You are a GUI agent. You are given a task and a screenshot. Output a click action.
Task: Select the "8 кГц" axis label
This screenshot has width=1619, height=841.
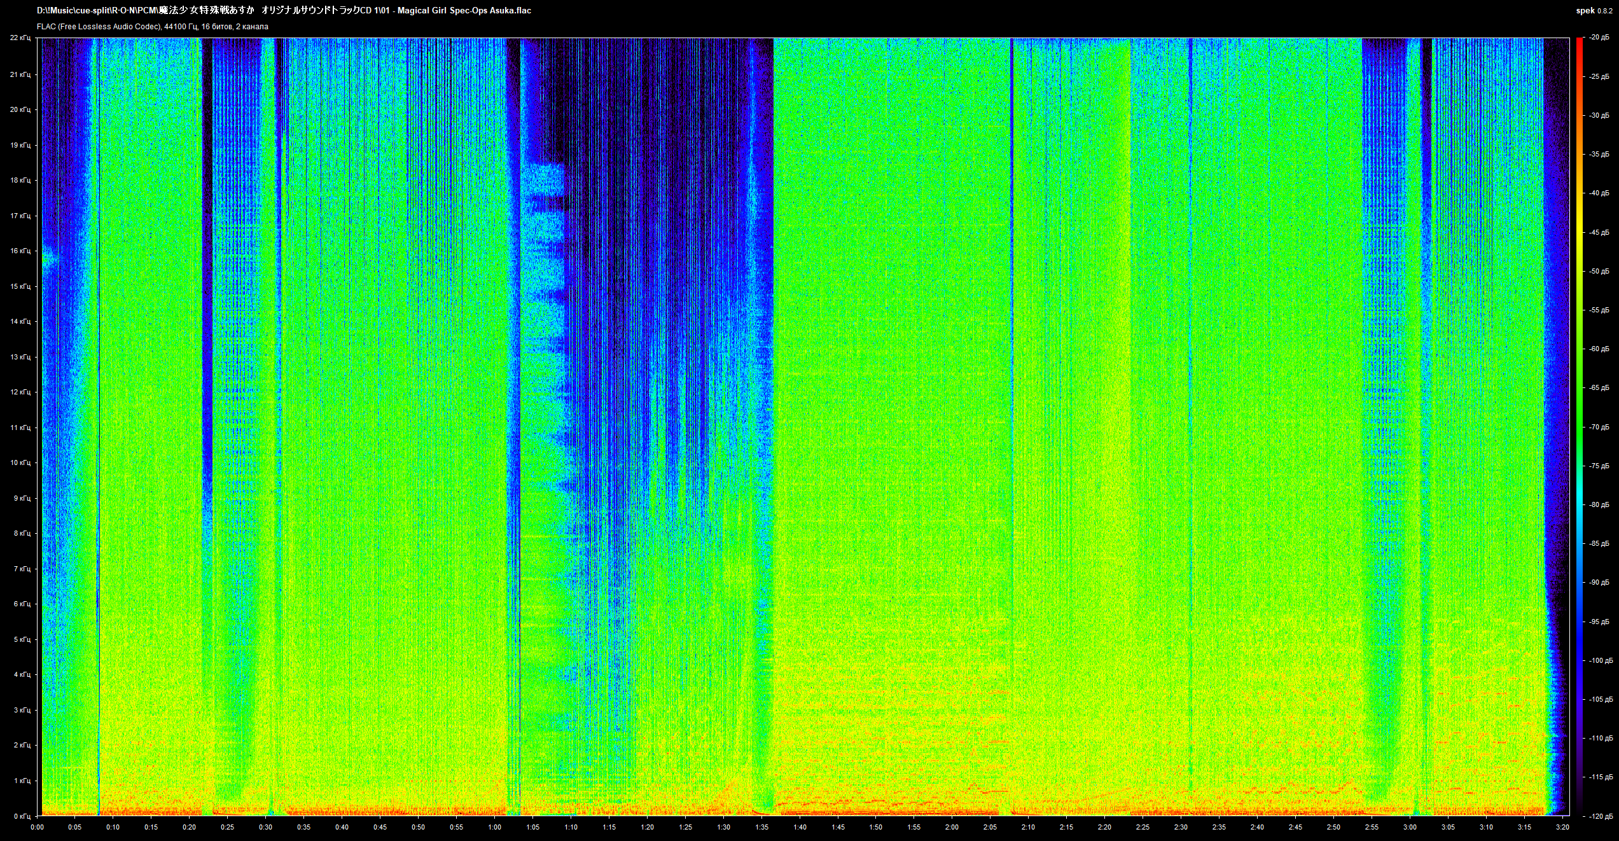22,533
